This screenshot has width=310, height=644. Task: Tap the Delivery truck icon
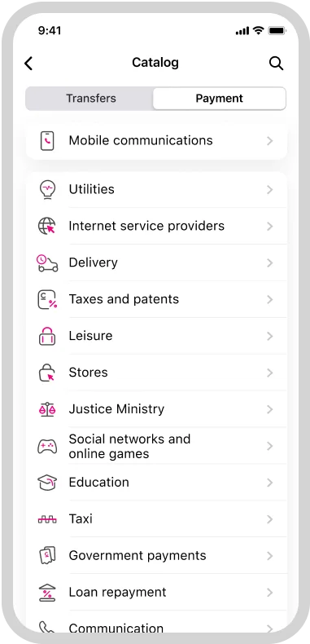pyautogui.click(x=47, y=262)
